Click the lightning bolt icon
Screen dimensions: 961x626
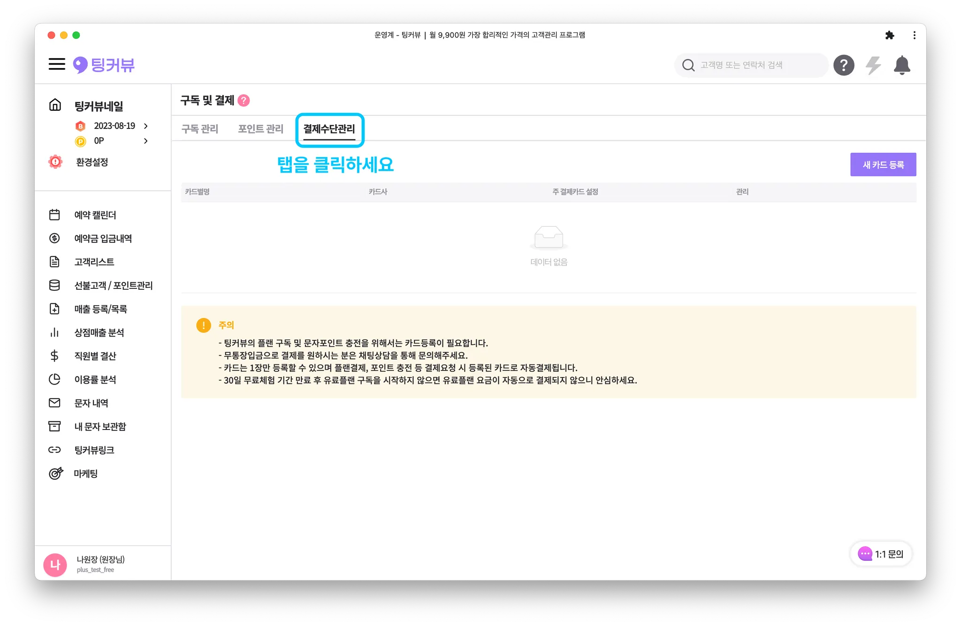(873, 65)
